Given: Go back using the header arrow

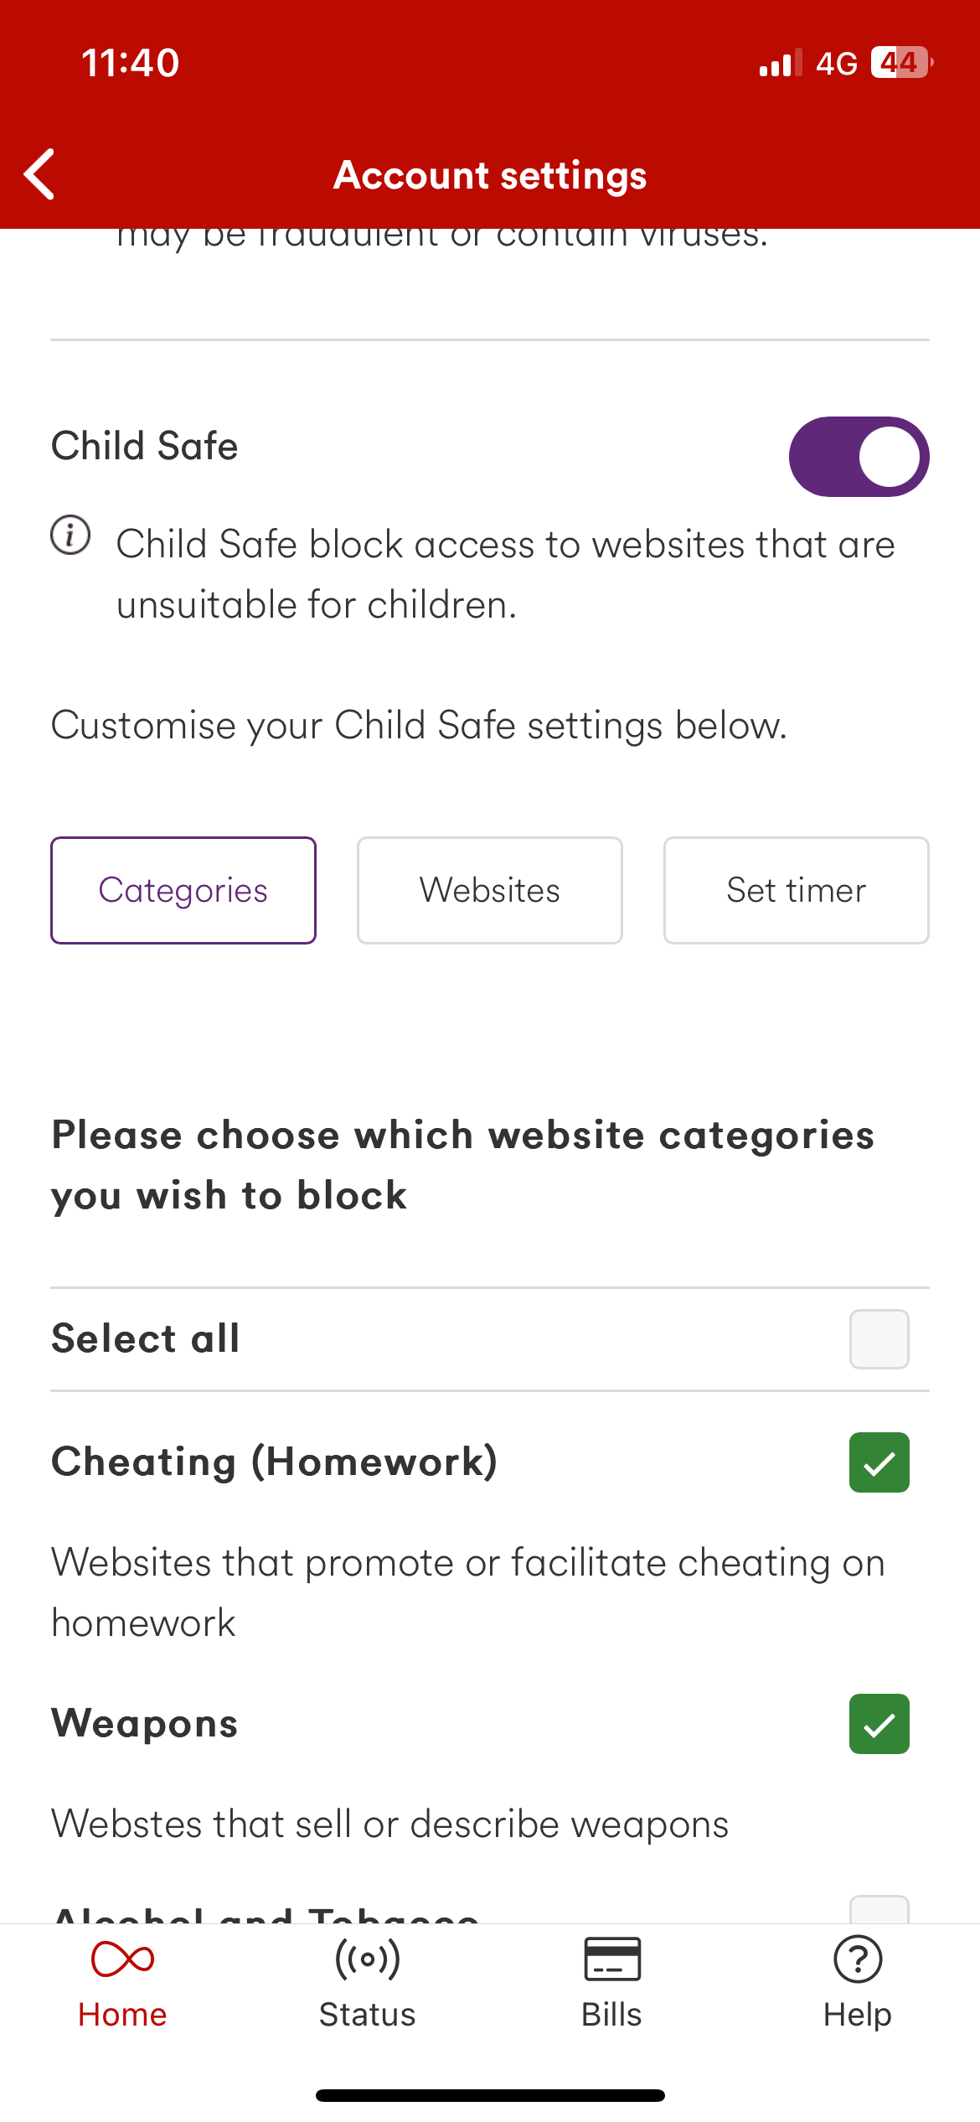Looking at the screenshot, I should point(39,174).
